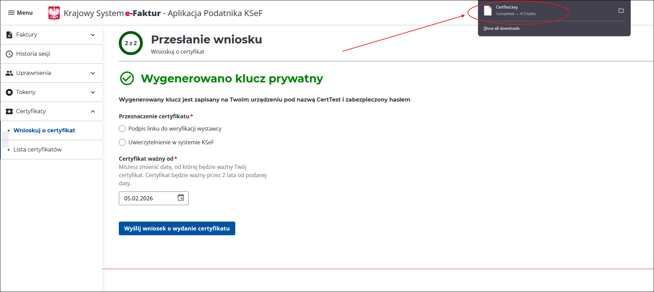This screenshot has height=292, width=654.
Task: Click the Certyfikaty menu label
Action: point(31,111)
